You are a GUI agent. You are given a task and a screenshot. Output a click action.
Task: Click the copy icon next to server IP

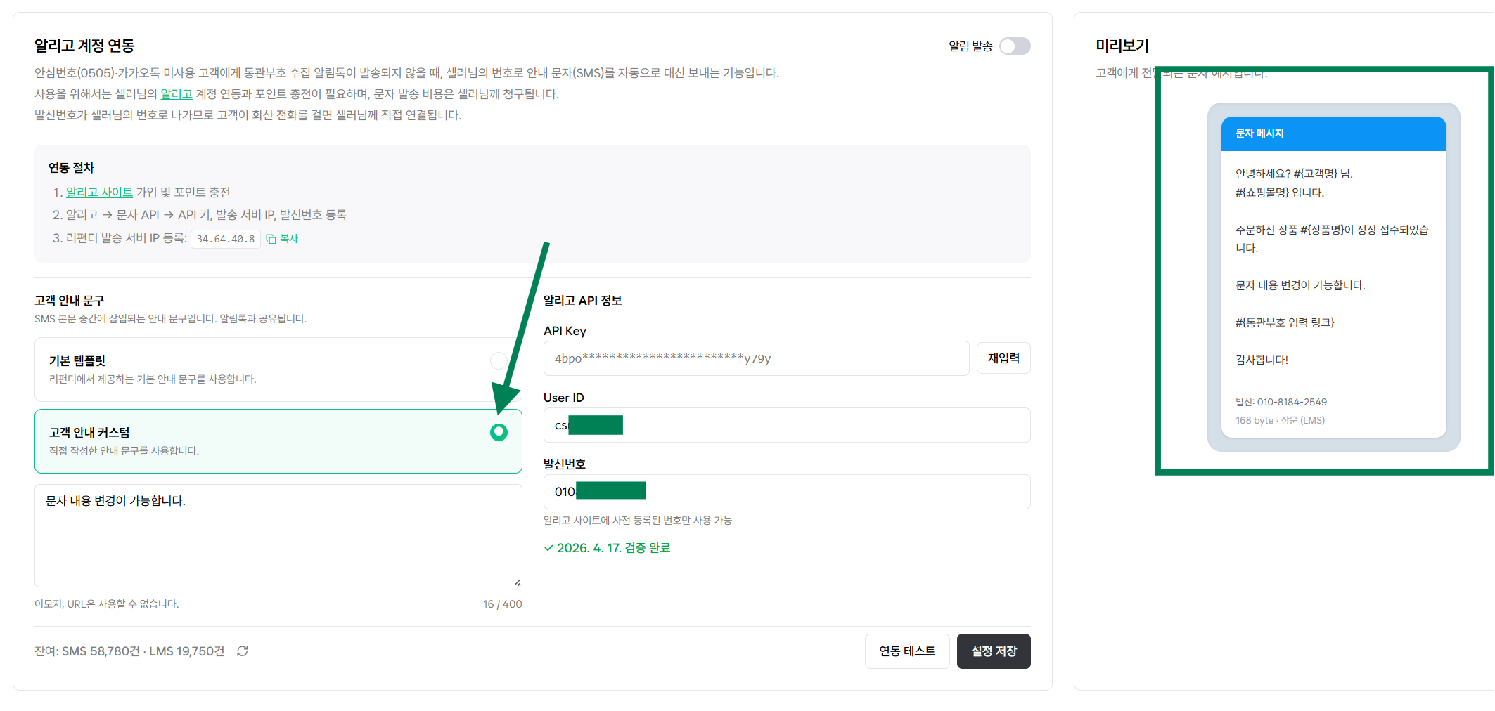click(x=271, y=239)
